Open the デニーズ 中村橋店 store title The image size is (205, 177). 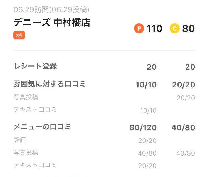pos(52,23)
